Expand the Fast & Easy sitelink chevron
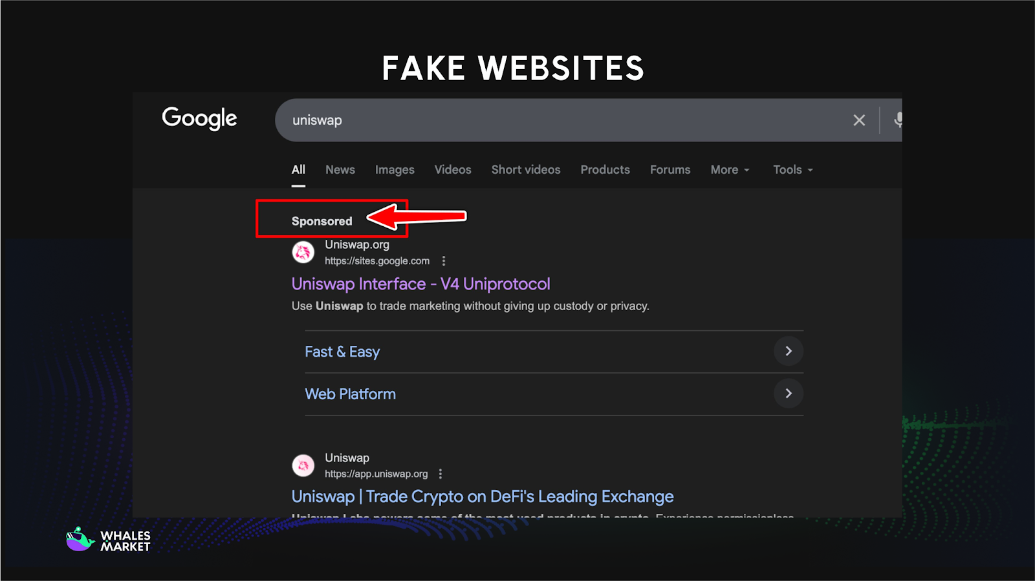The width and height of the screenshot is (1035, 581). 788,351
